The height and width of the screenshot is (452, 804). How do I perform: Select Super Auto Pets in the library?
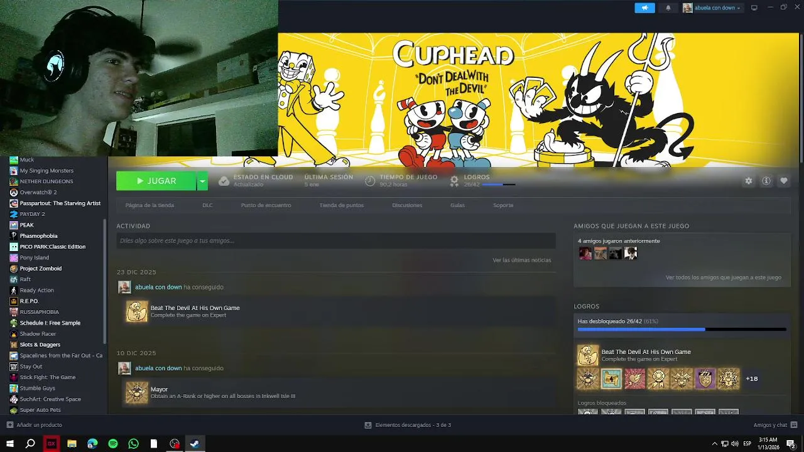(x=40, y=410)
